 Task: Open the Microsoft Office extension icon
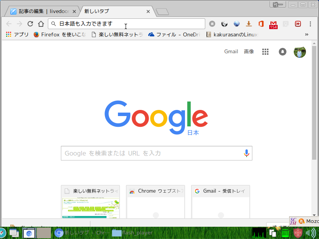[261, 24]
